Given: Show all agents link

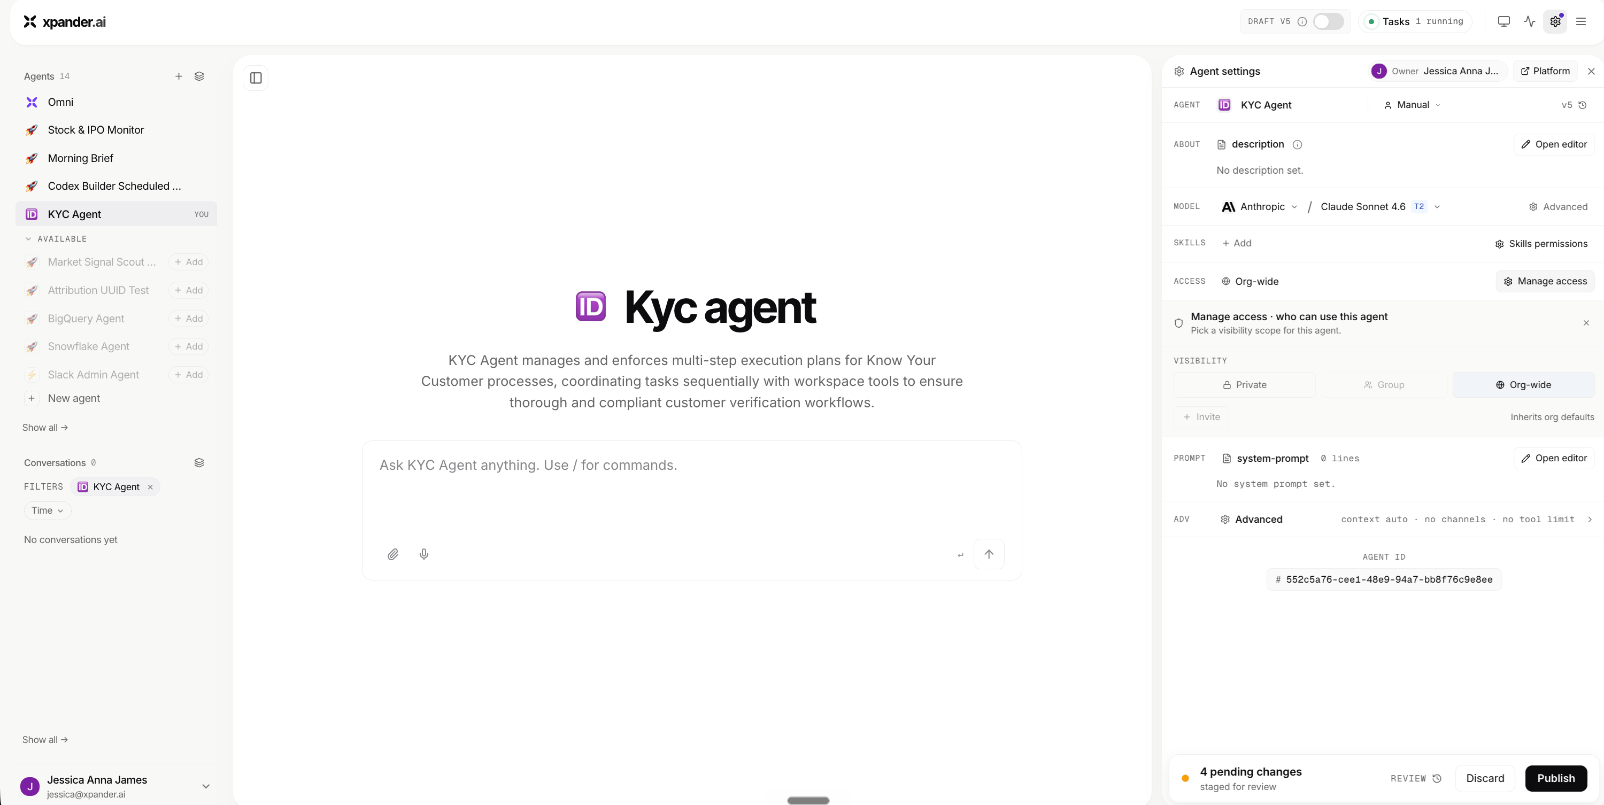Looking at the screenshot, I should [x=45, y=428].
